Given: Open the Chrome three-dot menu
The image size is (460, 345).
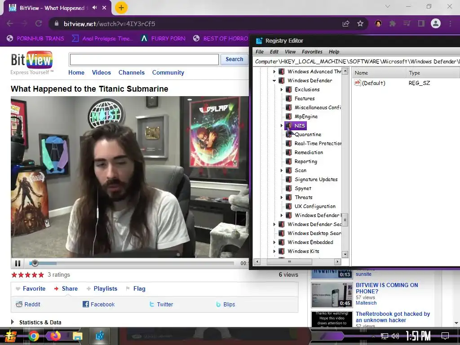Looking at the screenshot, I should [x=450, y=23].
